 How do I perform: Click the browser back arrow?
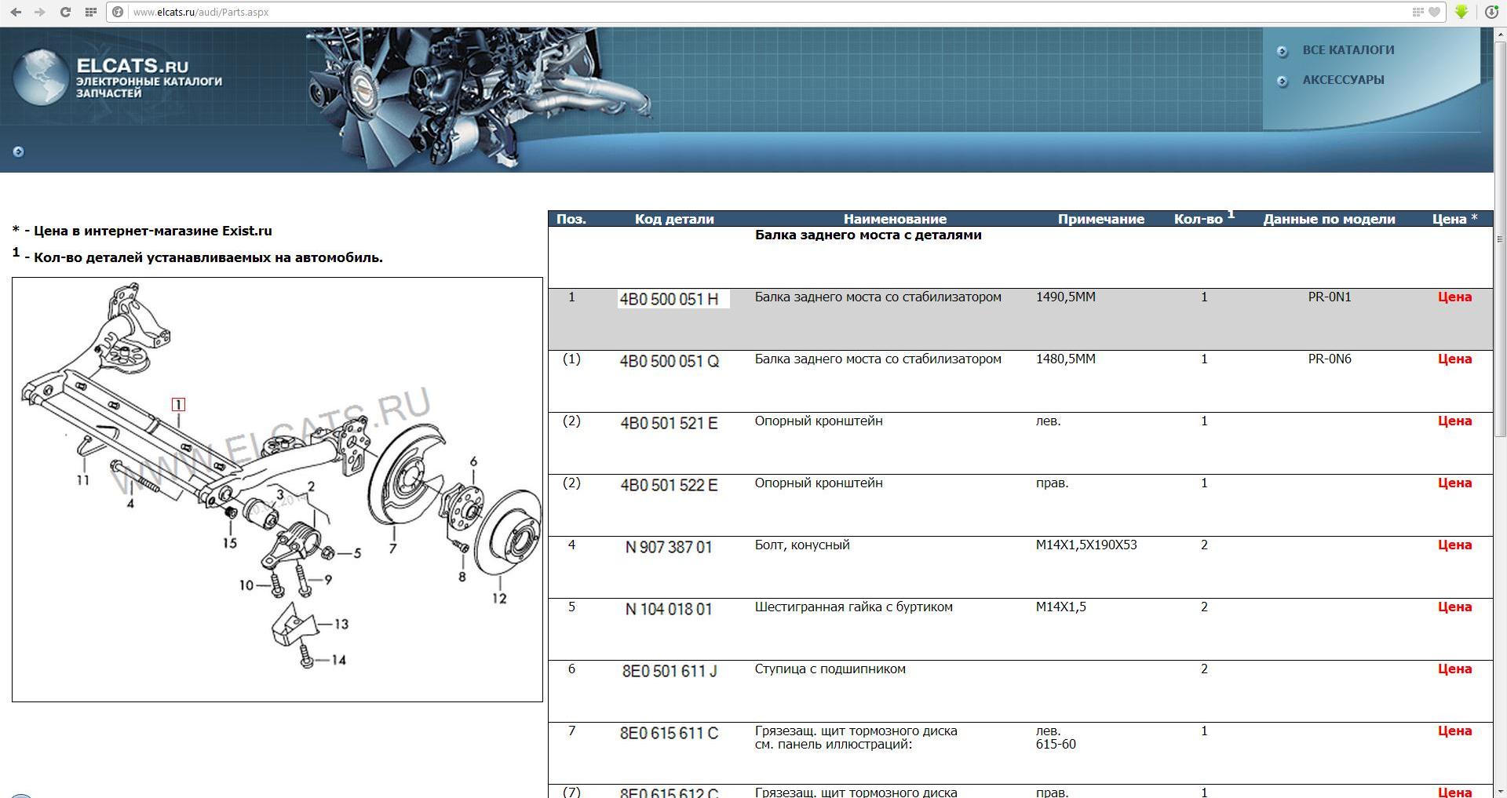pyautogui.click(x=16, y=13)
